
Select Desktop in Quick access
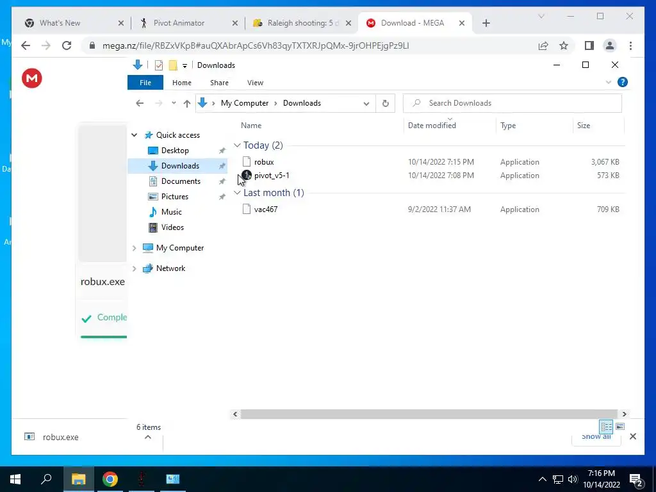pos(175,150)
